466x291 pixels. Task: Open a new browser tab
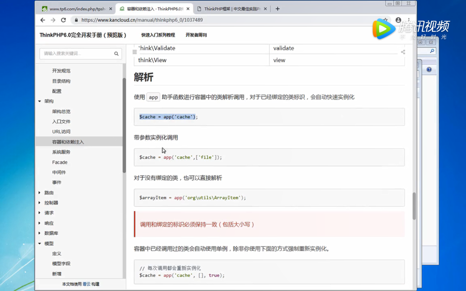point(277,9)
